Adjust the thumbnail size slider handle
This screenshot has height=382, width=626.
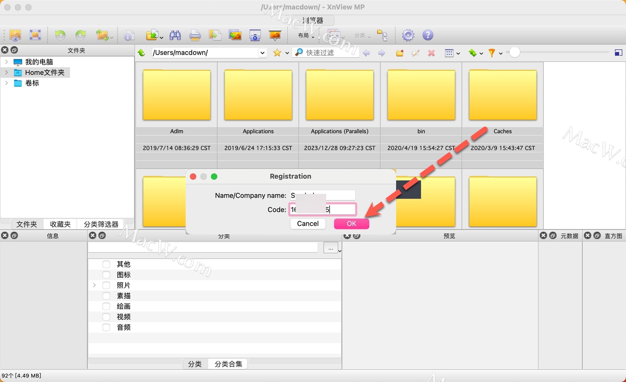514,53
